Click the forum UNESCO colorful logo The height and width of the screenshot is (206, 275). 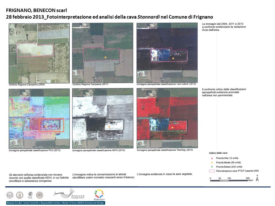click(x=99, y=195)
